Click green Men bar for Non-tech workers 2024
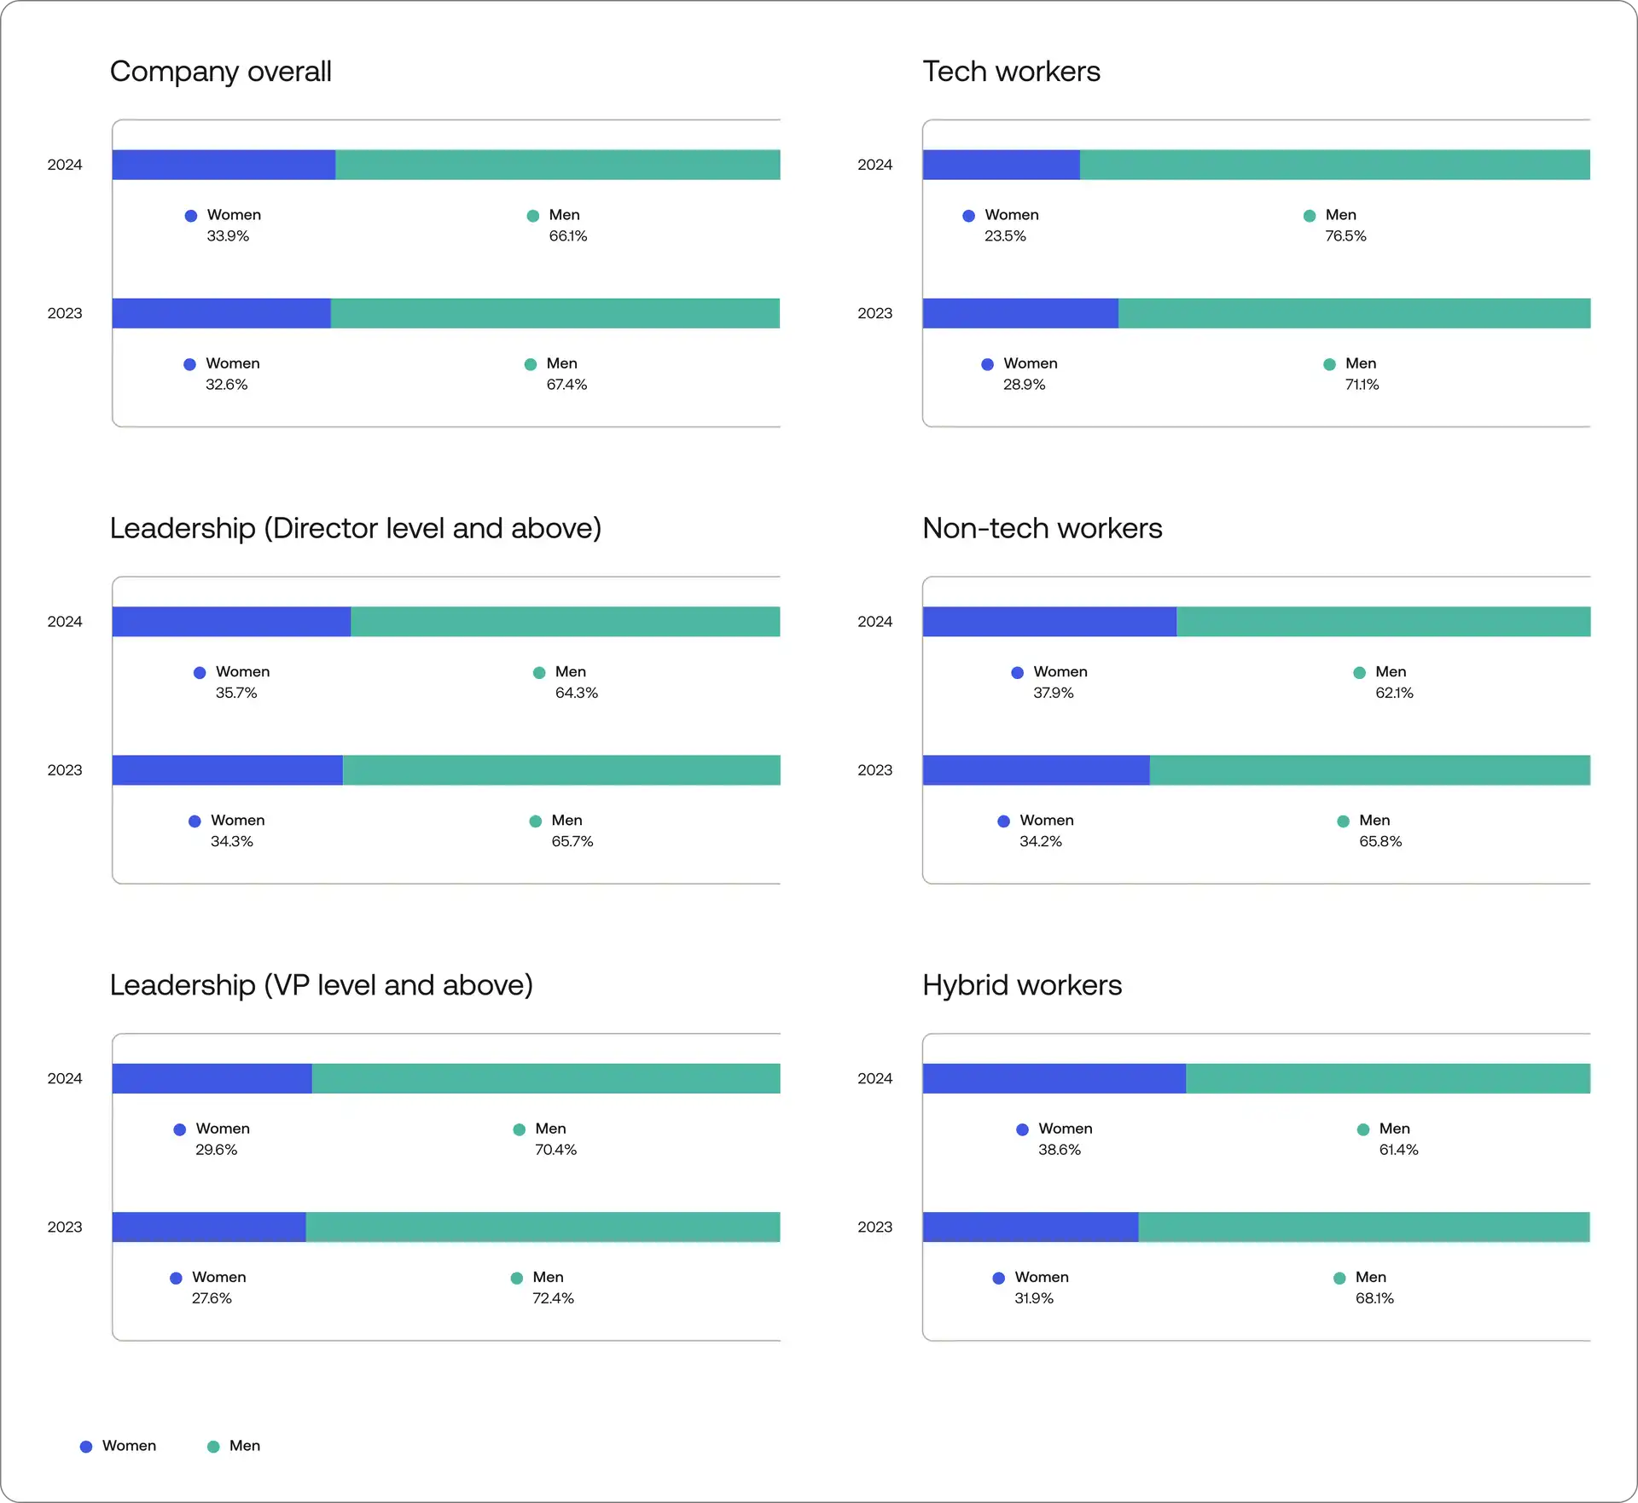1638x1503 pixels. 1383,622
